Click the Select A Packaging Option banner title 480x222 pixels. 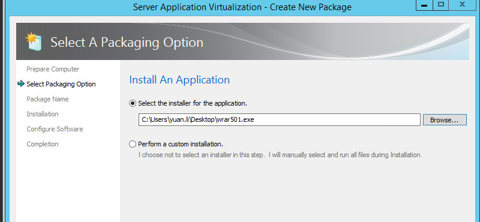point(127,42)
